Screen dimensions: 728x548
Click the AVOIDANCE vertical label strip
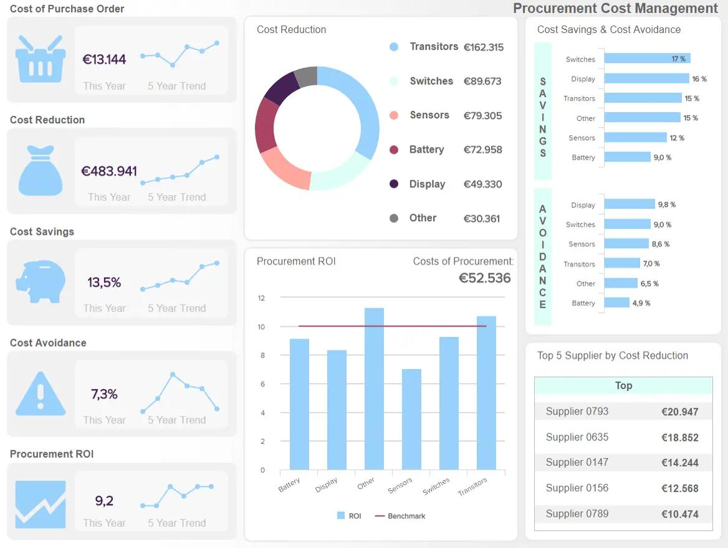coord(542,257)
